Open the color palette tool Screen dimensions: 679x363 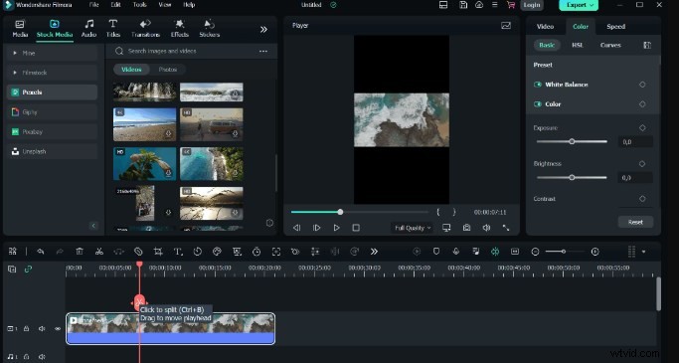point(217,252)
